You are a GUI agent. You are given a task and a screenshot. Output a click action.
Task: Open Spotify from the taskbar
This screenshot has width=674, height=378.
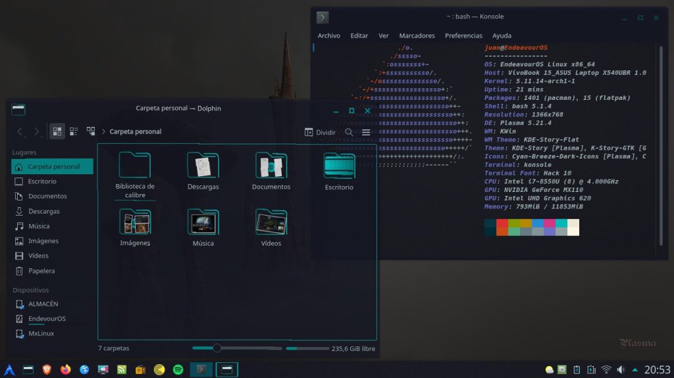pos(178,370)
